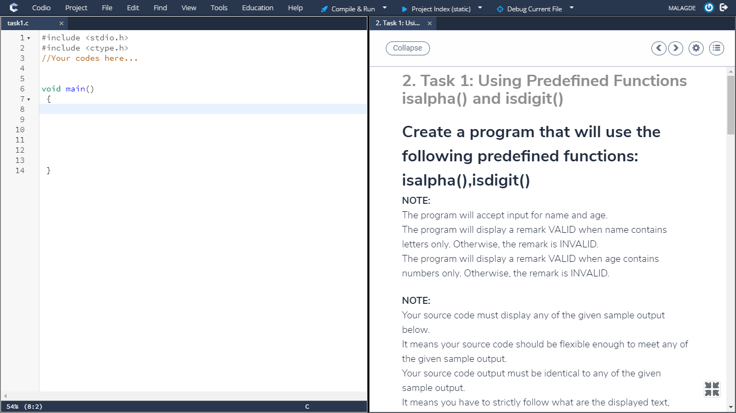Image resolution: width=736 pixels, height=413 pixels.
Task: Open the guide table of contents icon
Action: (x=716, y=48)
